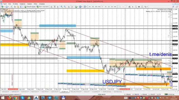This screenshot has width=179, height=100.
Task: Select the trendline tool
Action: (126, 7)
